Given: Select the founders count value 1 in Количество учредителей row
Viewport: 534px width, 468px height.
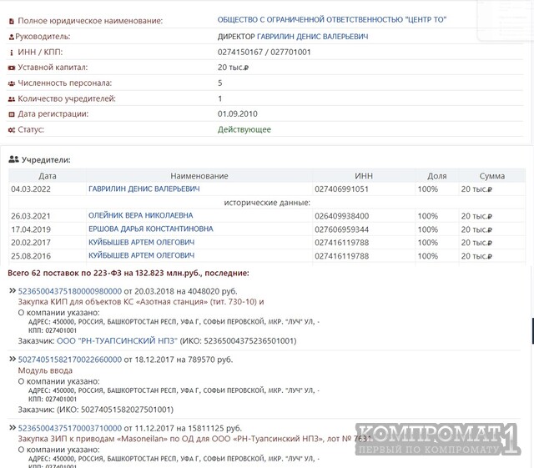Looking at the screenshot, I should click(220, 98).
